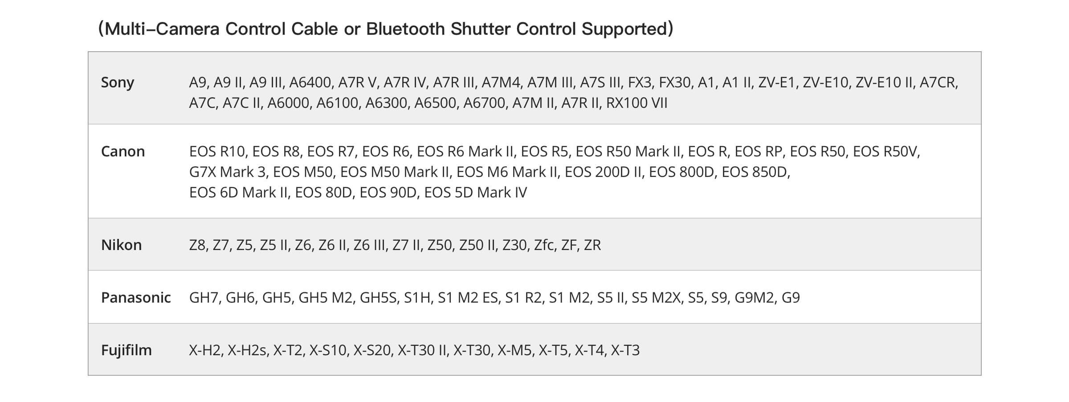Click the S1H model name
This screenshot has height=402, width=1069.
417,297
